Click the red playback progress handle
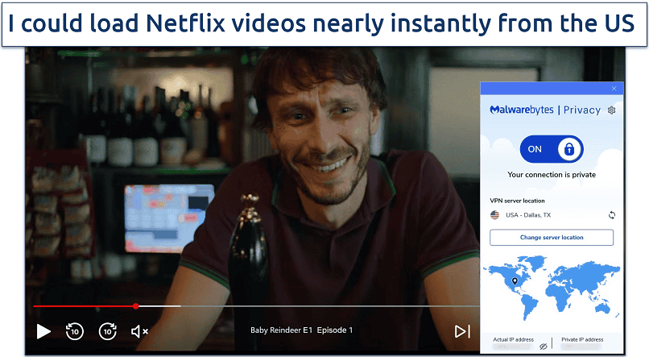Screen dimensions: 649x357 point(136,306)
